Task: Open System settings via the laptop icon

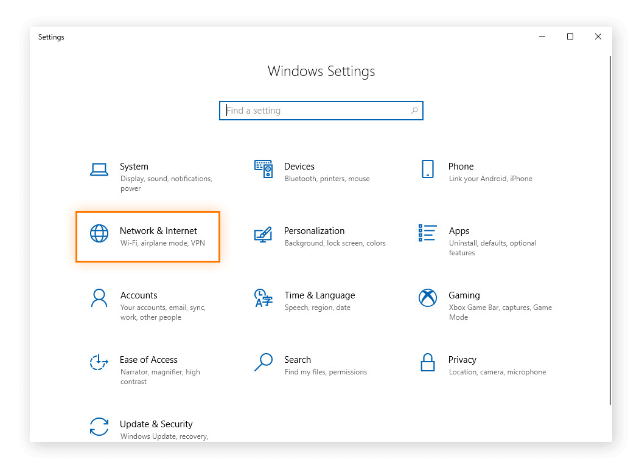Action: [x=99, y=170]
